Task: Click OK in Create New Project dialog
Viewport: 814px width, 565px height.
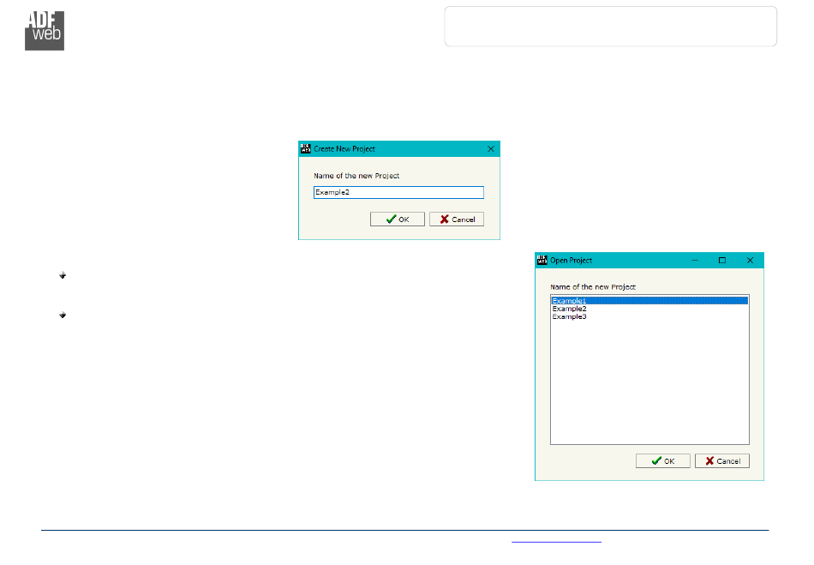Action: click(x=397, y=219)
